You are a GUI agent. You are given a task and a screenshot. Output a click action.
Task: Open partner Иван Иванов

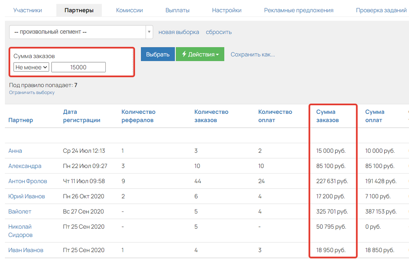[x=26, y=250]
